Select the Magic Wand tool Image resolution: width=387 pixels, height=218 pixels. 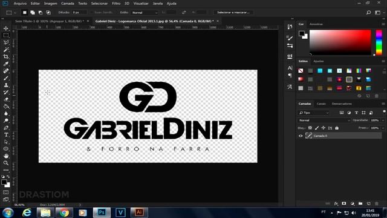pos(6,50)
